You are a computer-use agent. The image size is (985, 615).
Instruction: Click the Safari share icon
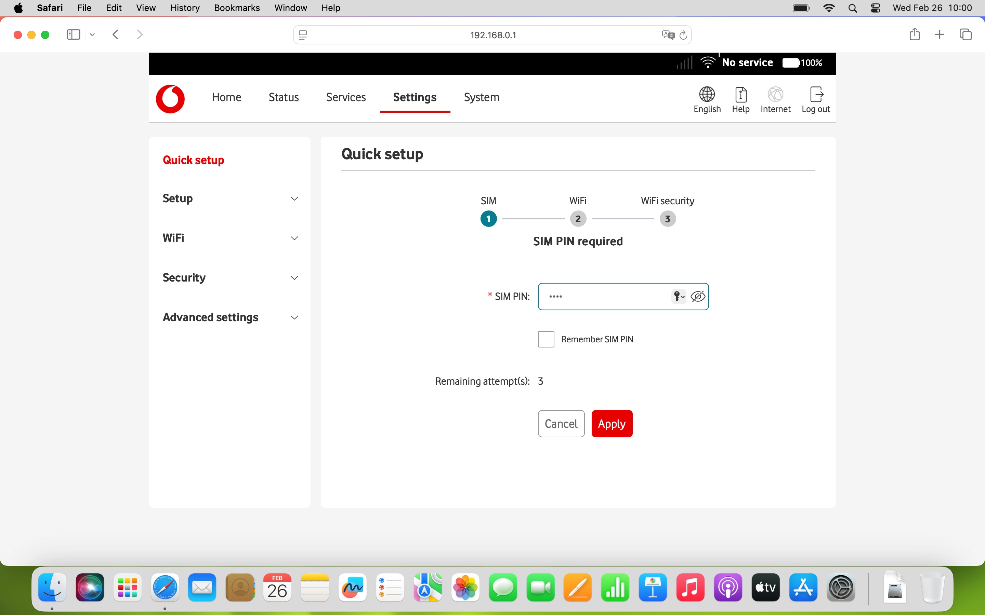(914, 35)
